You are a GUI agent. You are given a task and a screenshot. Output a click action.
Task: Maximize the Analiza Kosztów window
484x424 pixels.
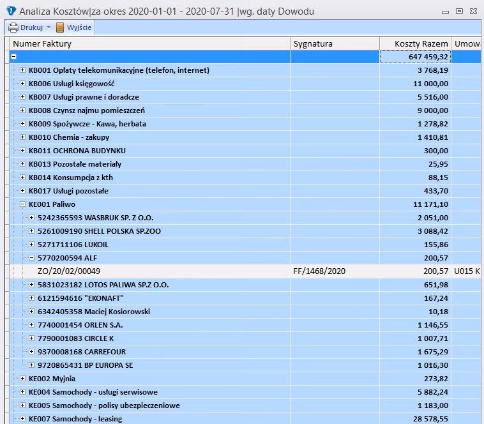[x=459, y=11]
